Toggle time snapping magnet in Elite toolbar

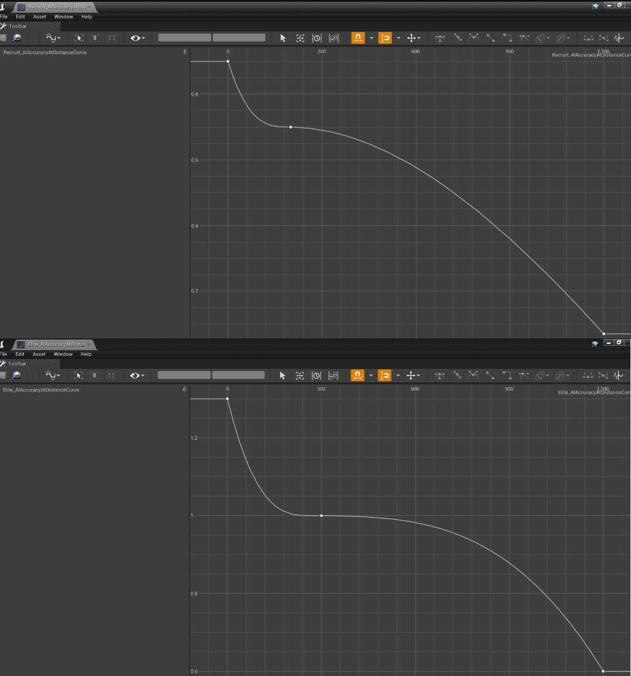(x=357, y=375)
